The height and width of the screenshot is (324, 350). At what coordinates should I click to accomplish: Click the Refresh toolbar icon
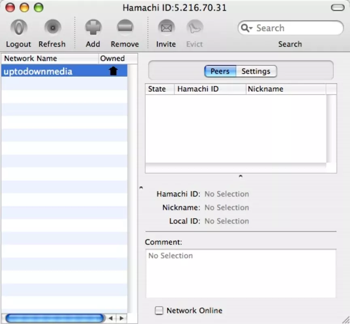tap(53, 28)
